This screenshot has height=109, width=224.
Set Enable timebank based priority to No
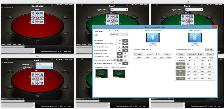120,44
